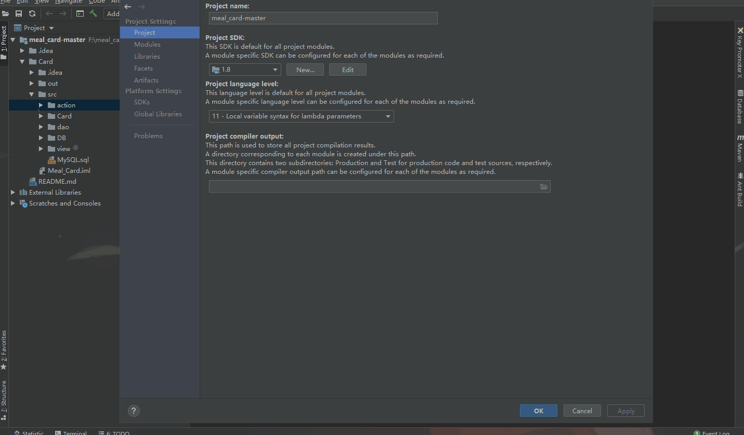Click the 1: Project side tab

[4, 43]
